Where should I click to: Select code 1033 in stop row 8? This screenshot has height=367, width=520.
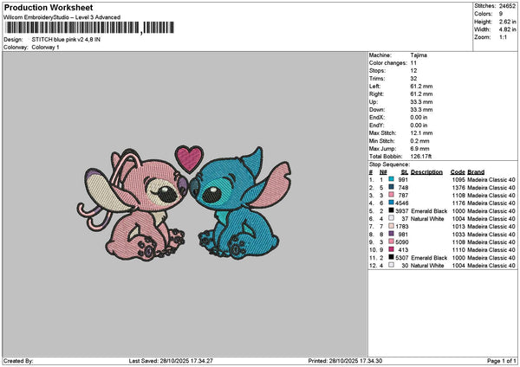click(458, 235)
